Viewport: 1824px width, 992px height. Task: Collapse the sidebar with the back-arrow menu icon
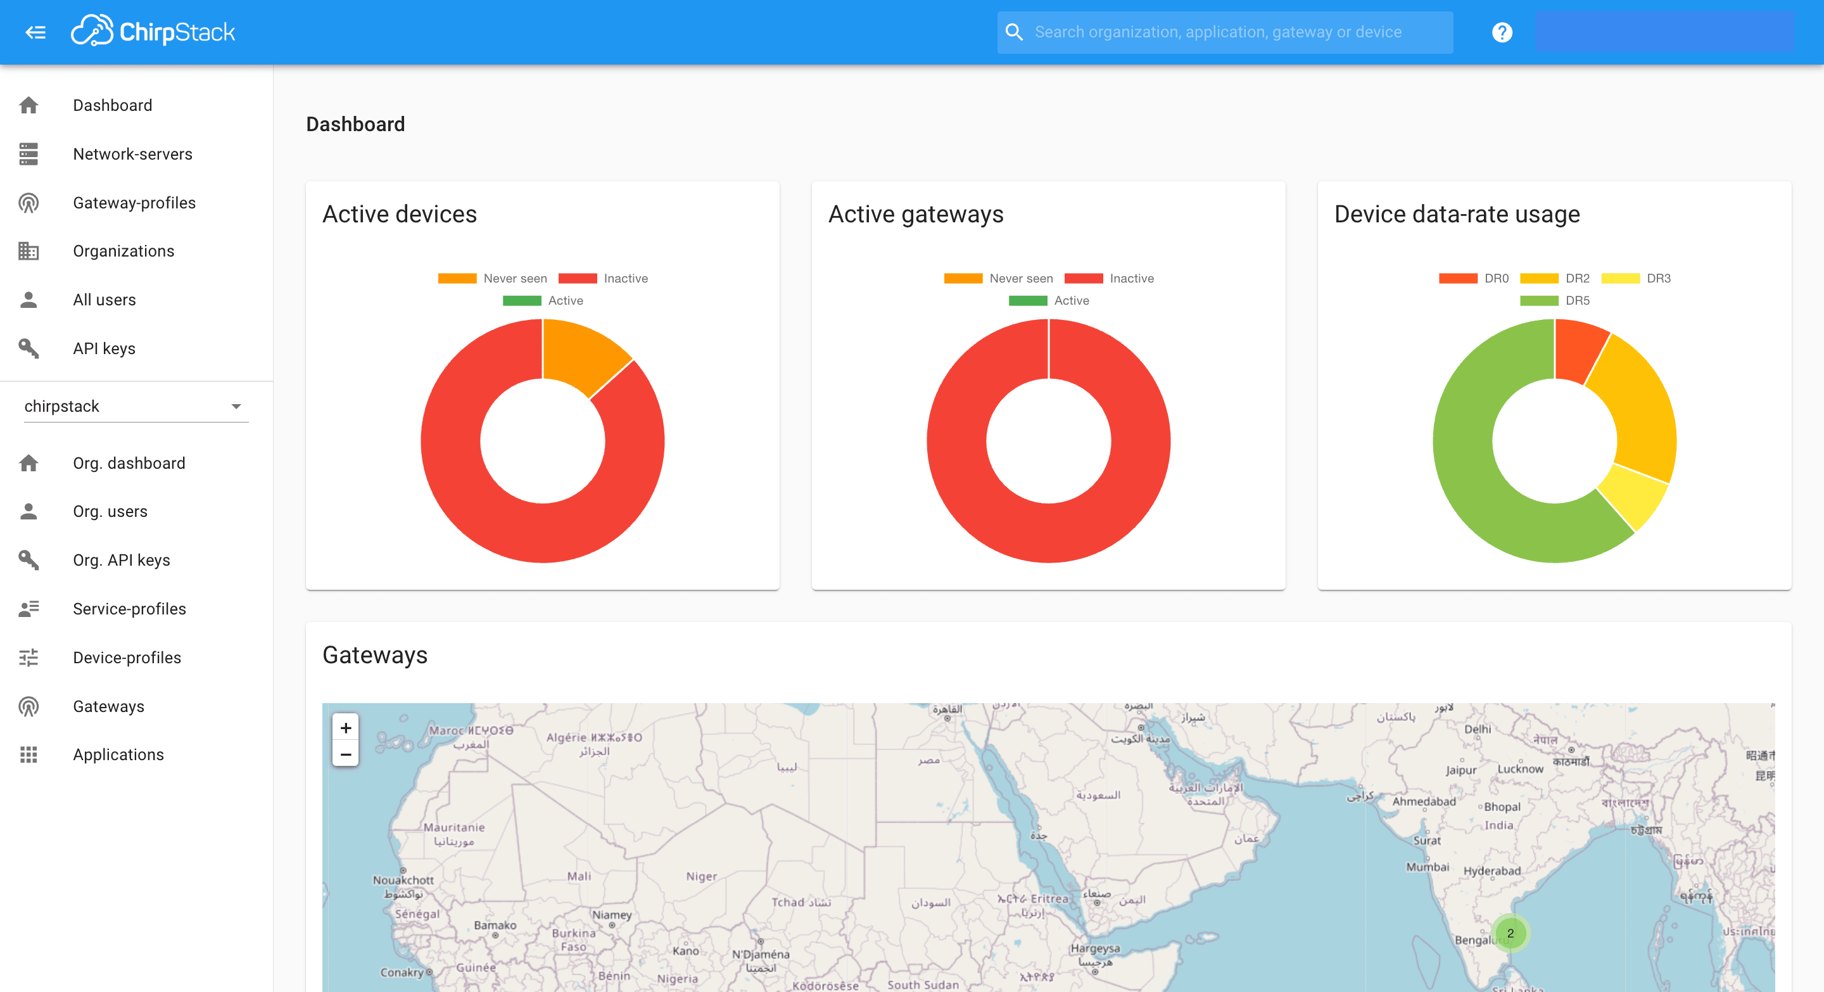pyautogui.click(x=35, y=32)
